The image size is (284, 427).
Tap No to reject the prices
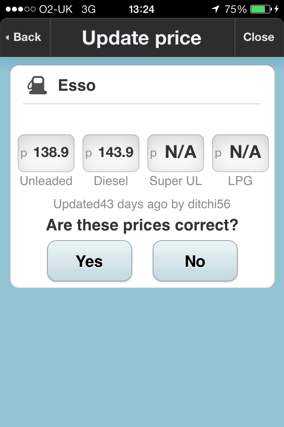pyautogui.click(x=195, y=261)
